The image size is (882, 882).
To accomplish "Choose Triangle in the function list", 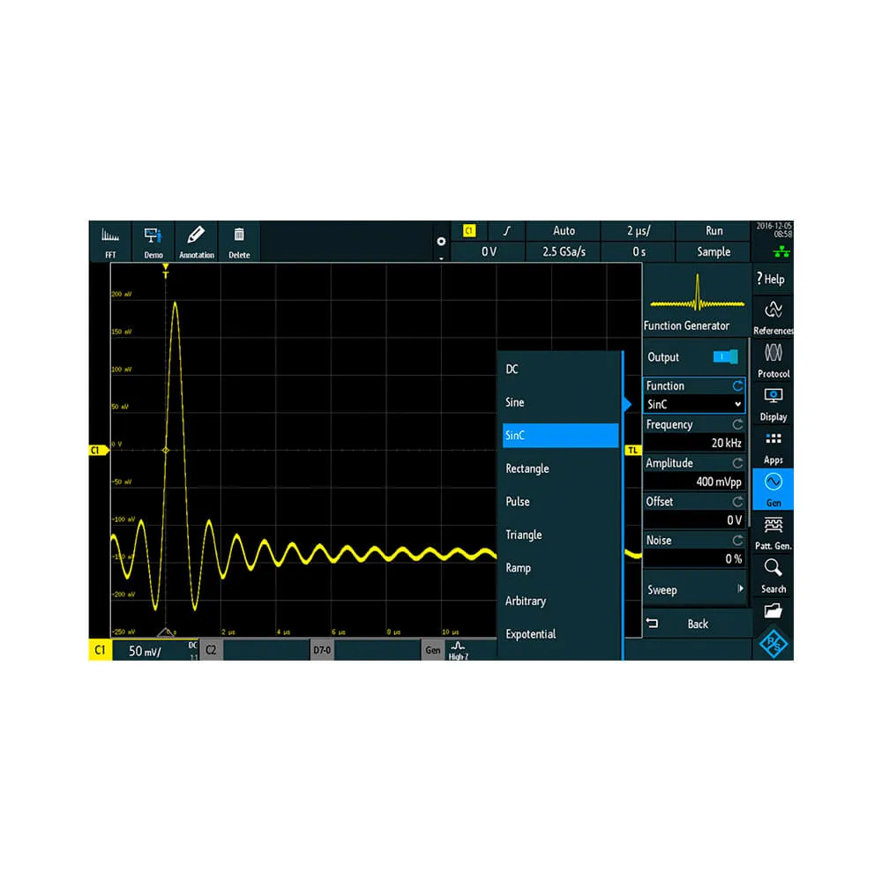I will (x=524, y=534).
